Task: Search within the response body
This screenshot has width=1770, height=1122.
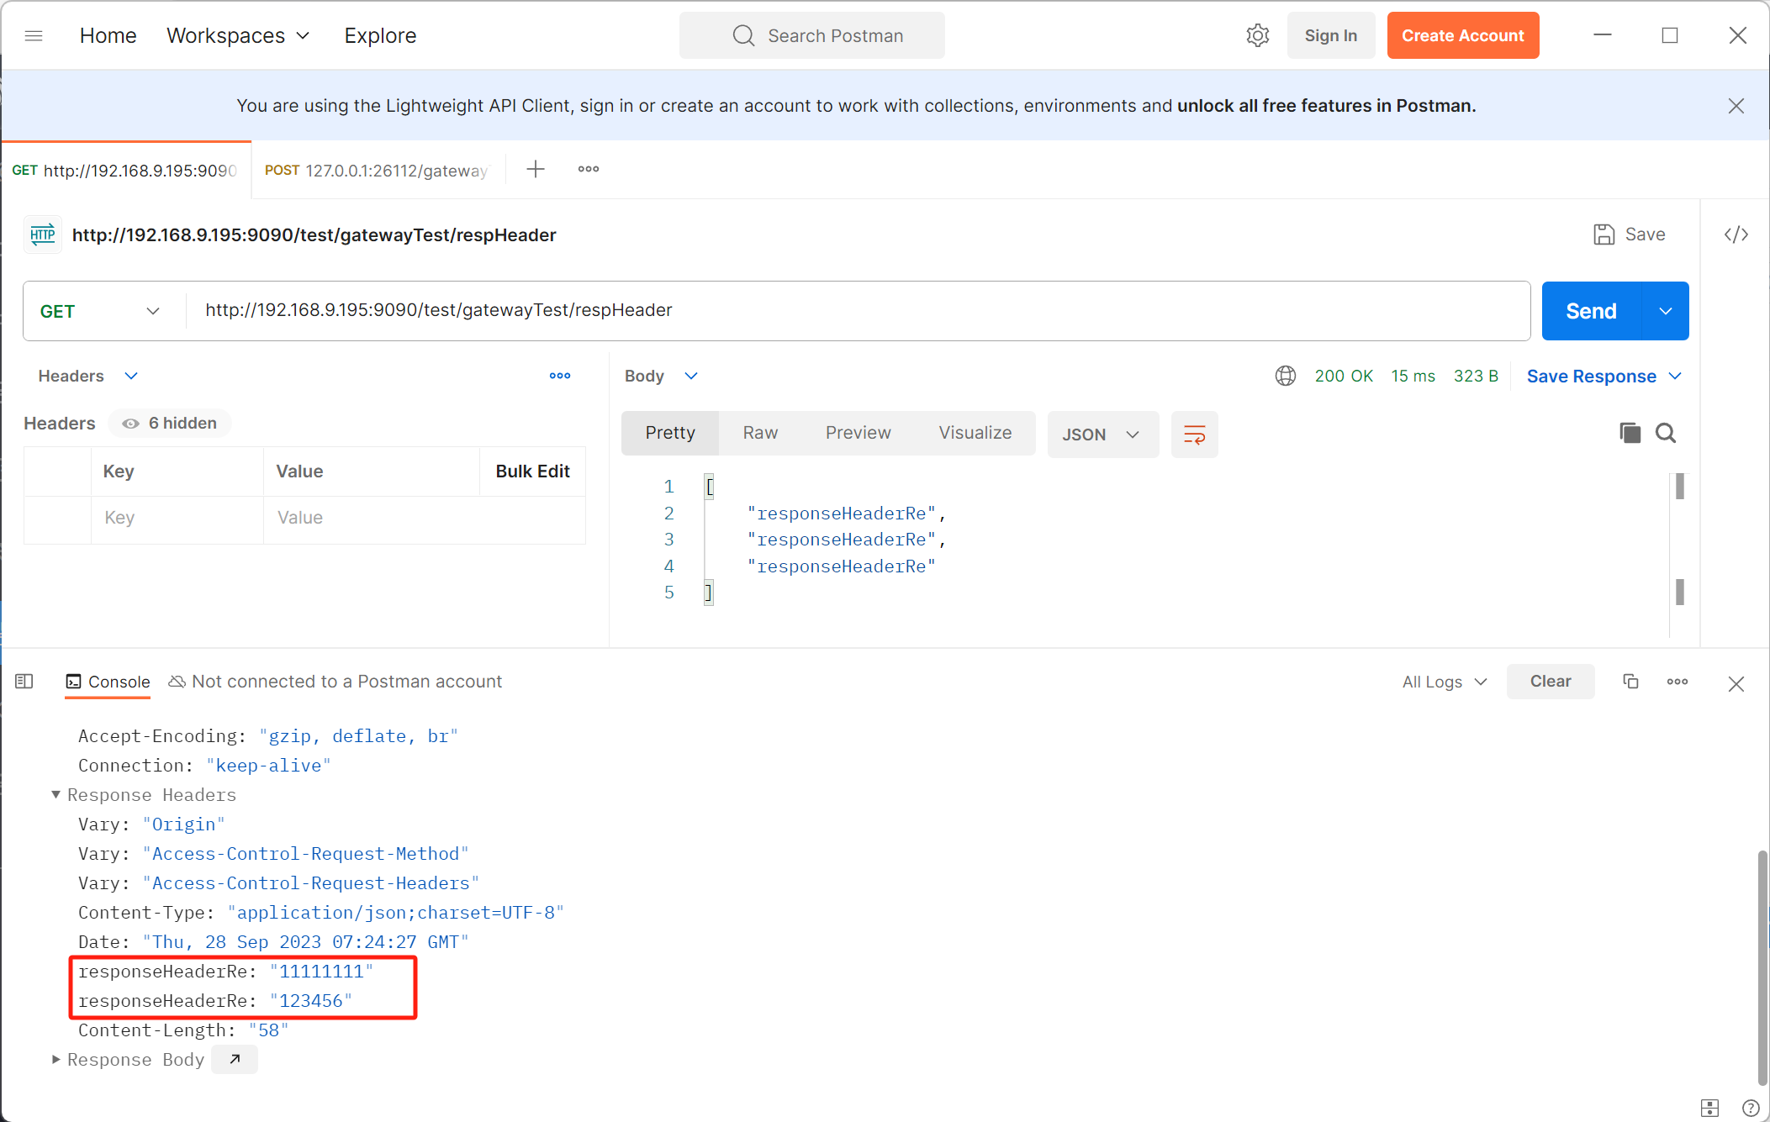Action: click(x=1666, y=433)
